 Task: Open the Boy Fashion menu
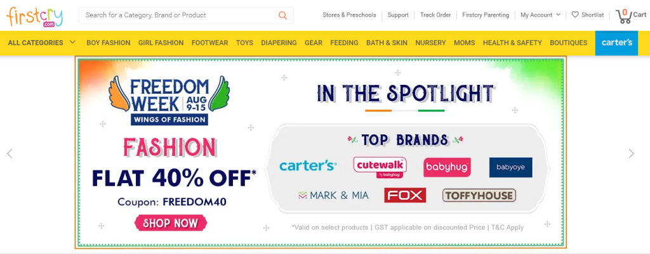(108, 42)
